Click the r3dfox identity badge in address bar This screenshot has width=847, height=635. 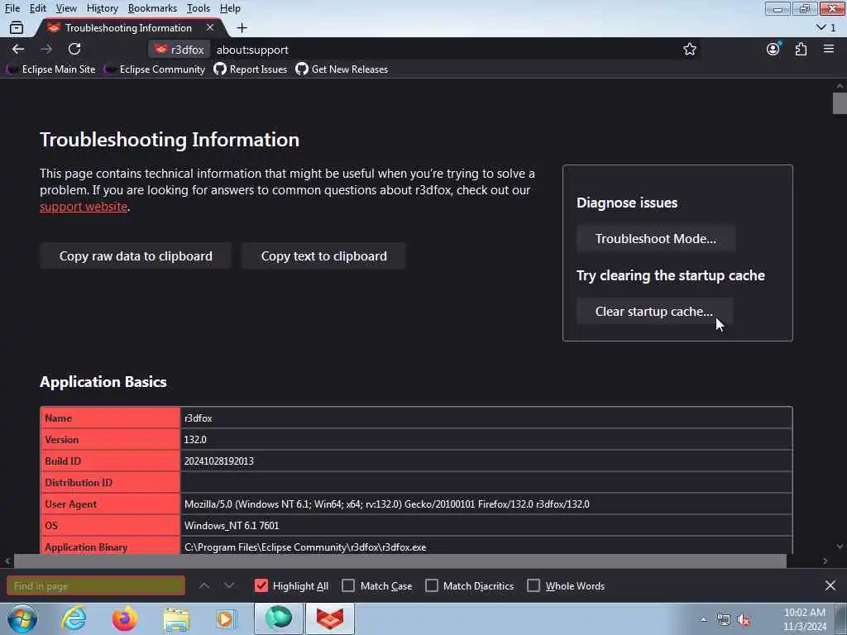179,50
